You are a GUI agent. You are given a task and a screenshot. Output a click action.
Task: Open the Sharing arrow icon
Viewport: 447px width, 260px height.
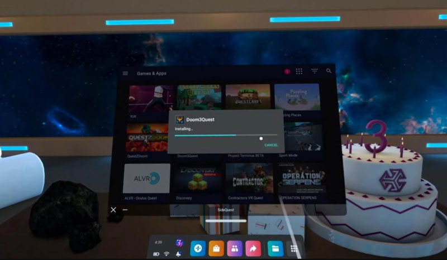[253, 248]
